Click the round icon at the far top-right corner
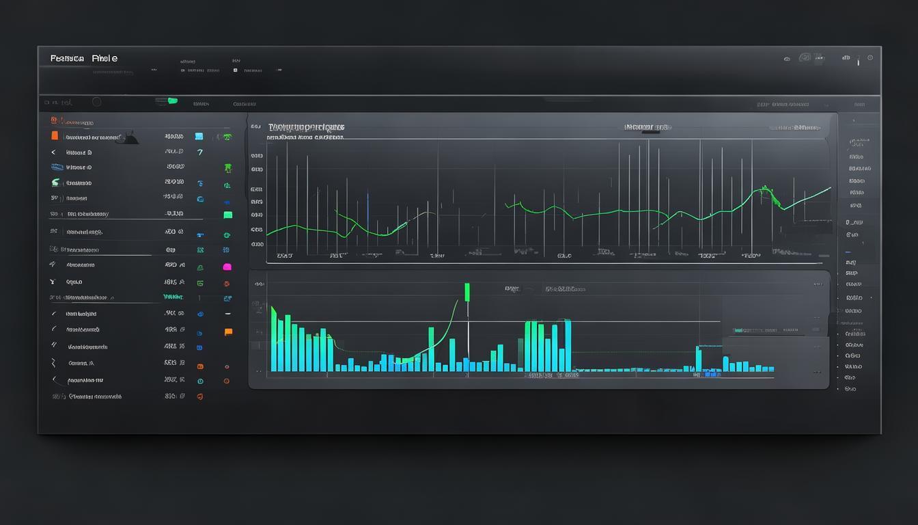 point(870,58)
